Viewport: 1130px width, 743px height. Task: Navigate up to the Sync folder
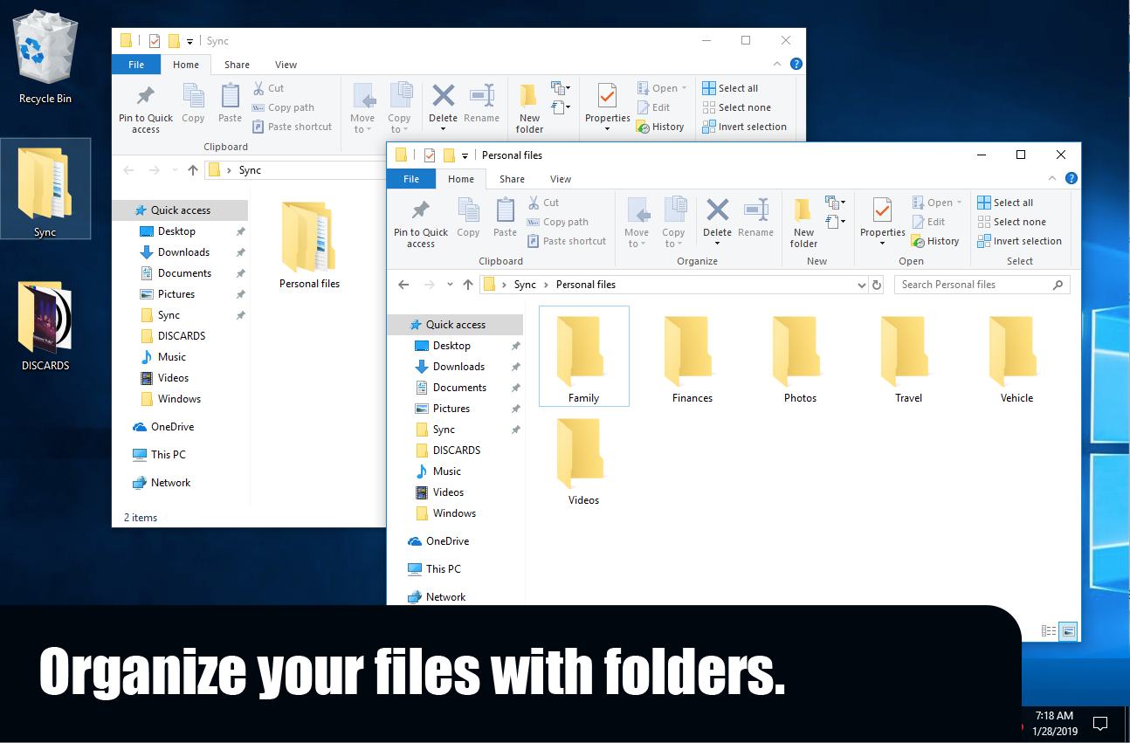pyautogui.click(x=467, y=284)
